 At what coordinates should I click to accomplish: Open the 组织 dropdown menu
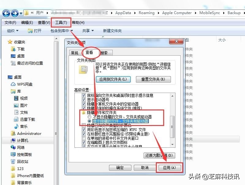12,31
